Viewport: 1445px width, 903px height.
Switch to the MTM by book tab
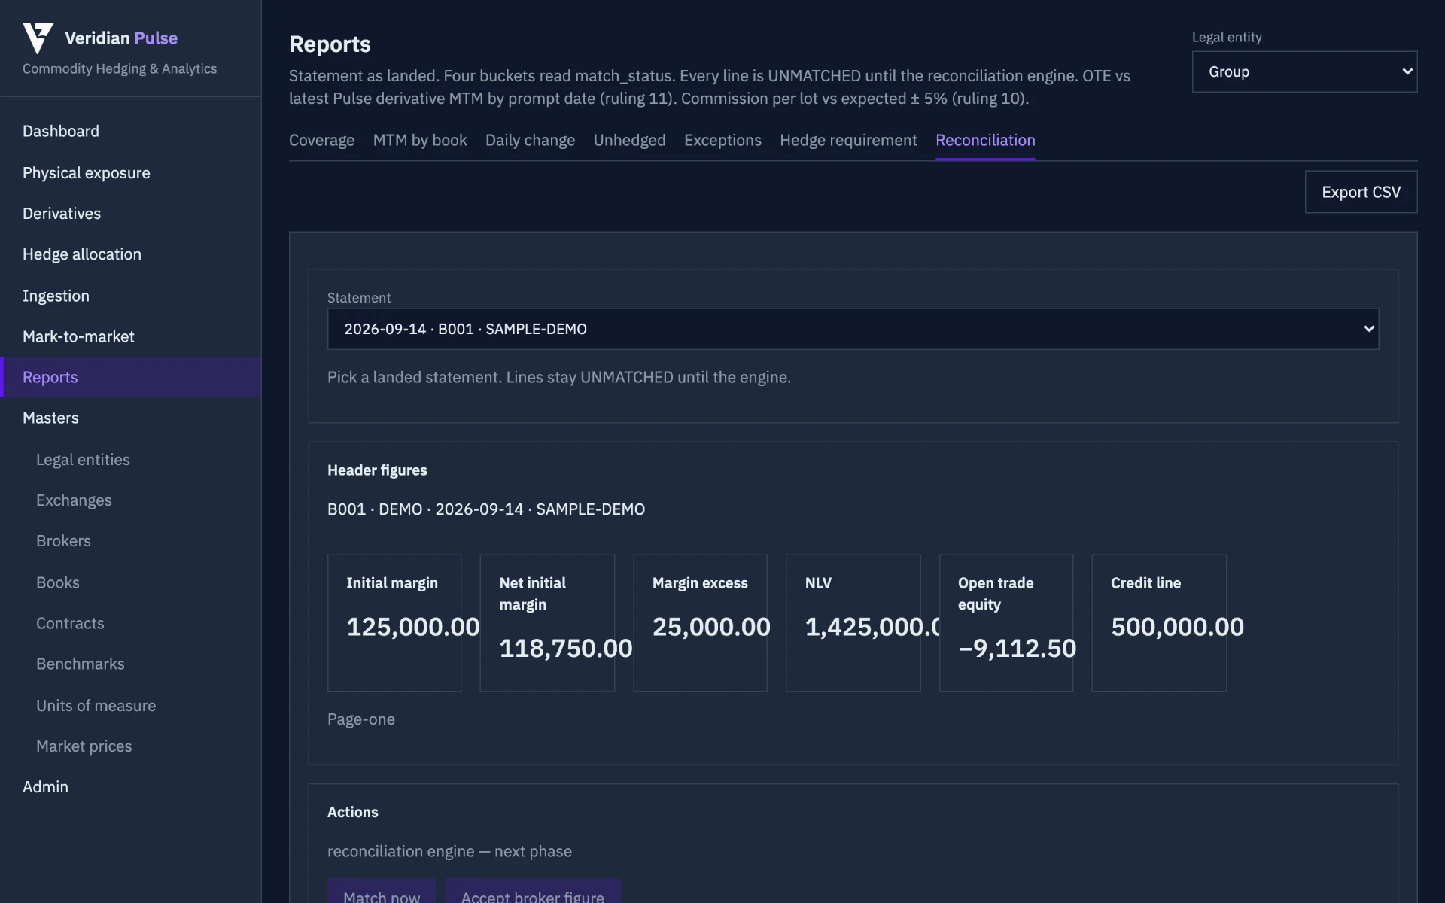tap(420, 140)
